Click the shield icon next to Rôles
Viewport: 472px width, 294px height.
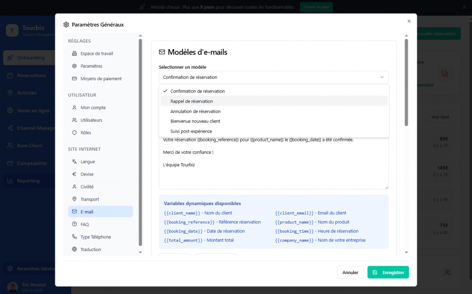75,133
